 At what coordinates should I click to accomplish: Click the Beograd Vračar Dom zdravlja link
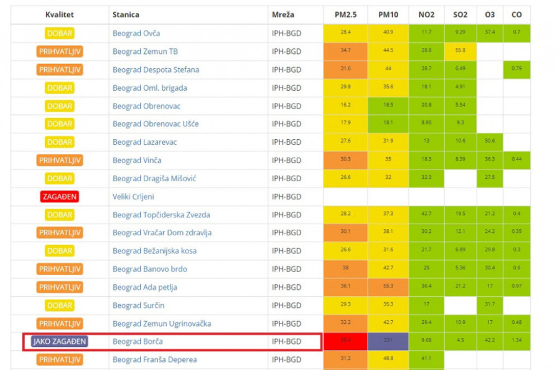[162, 233]
